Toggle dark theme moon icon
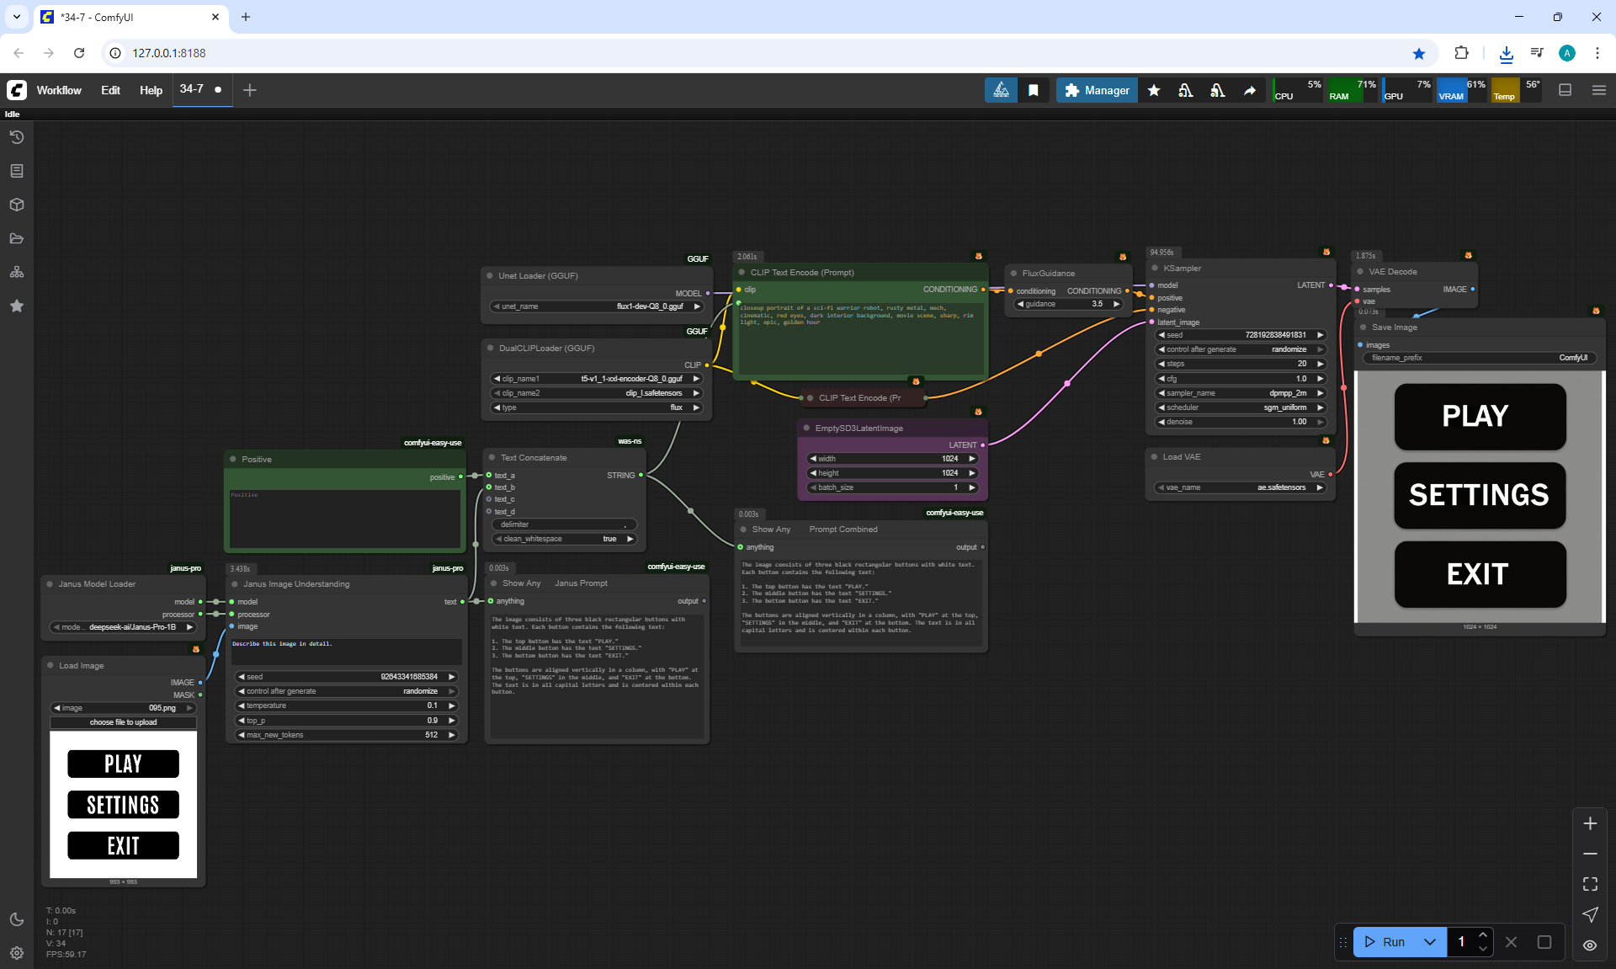The image size is (1616, 969). [x=17, y=919]
